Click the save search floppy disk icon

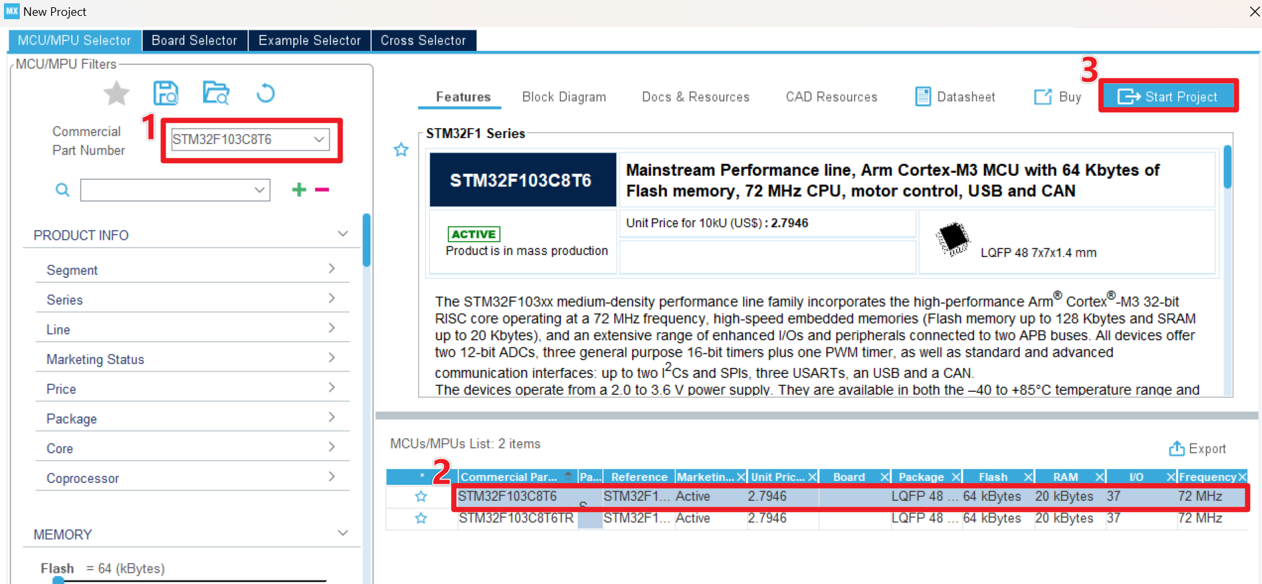pyautogui.click(x=166, y=93)
